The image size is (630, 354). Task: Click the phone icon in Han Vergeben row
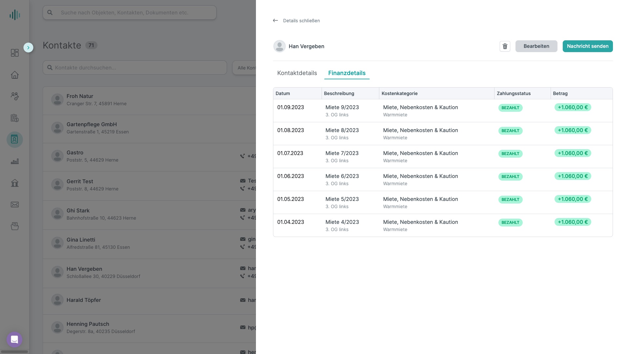pyautogui.click(x=242, y=276)
